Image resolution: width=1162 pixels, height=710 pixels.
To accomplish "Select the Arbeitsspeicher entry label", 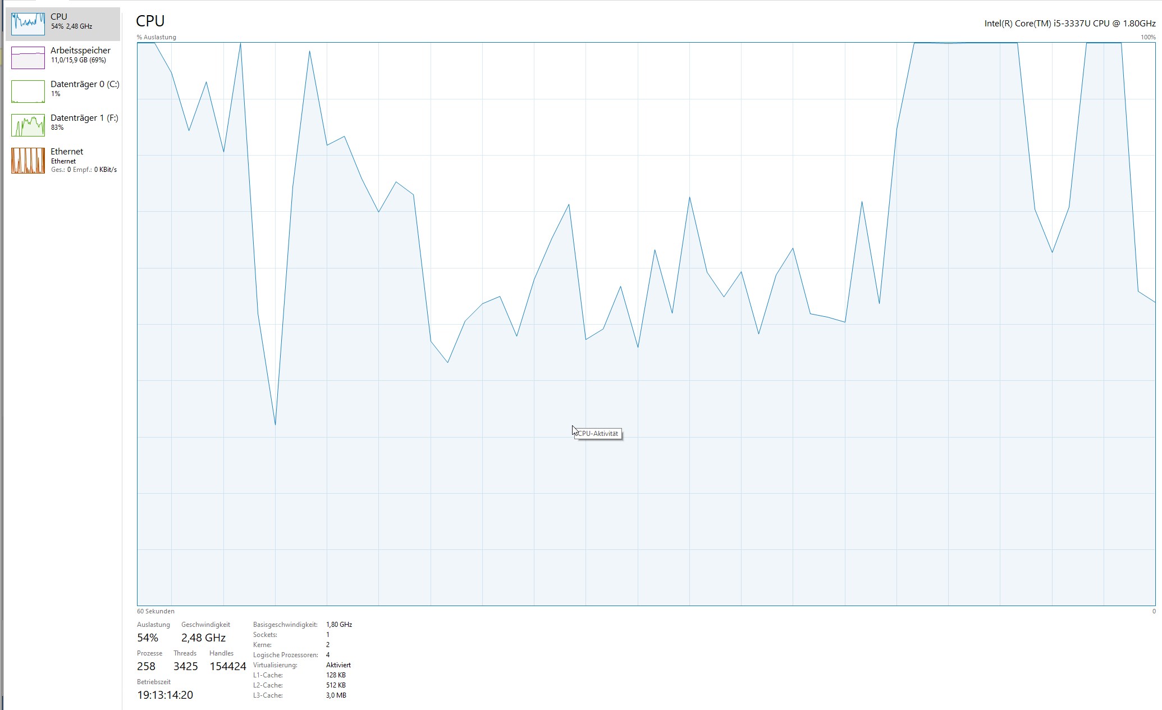I will [80, 51].
